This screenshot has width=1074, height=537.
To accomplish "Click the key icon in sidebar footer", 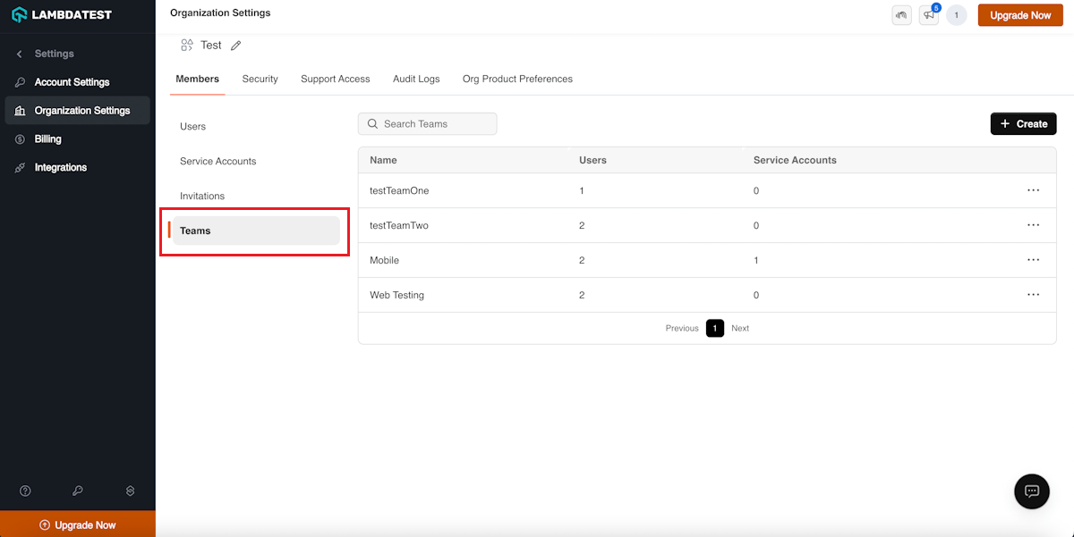I will pos(78,491).
